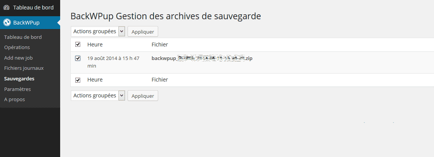Image resolution: width=434 pixels, height=157 pixels.
Task: Toggle the select-all checkbox in table footer
Action: pos(78,80)
